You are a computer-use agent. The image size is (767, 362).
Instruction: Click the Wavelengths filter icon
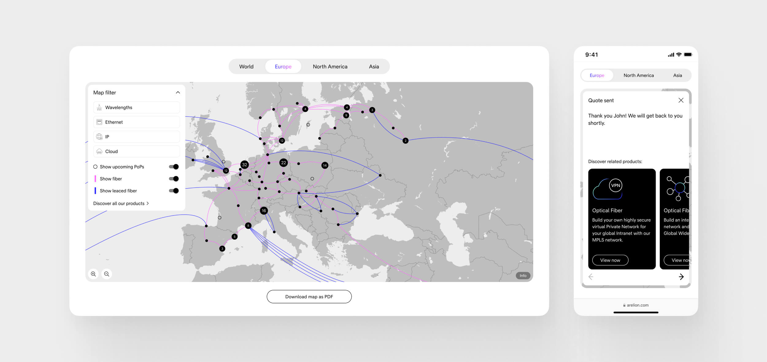[99, 107]
